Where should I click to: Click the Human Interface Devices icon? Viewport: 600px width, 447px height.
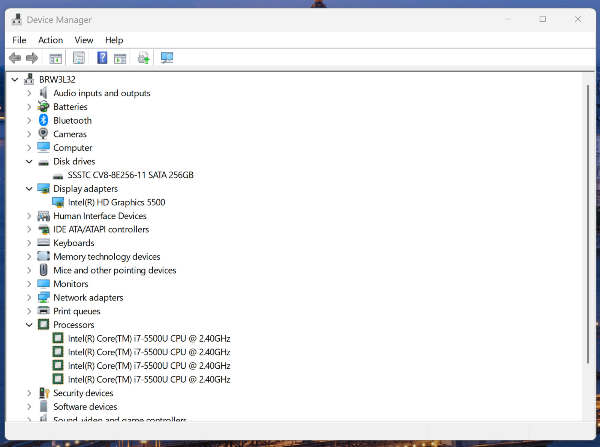43,216
